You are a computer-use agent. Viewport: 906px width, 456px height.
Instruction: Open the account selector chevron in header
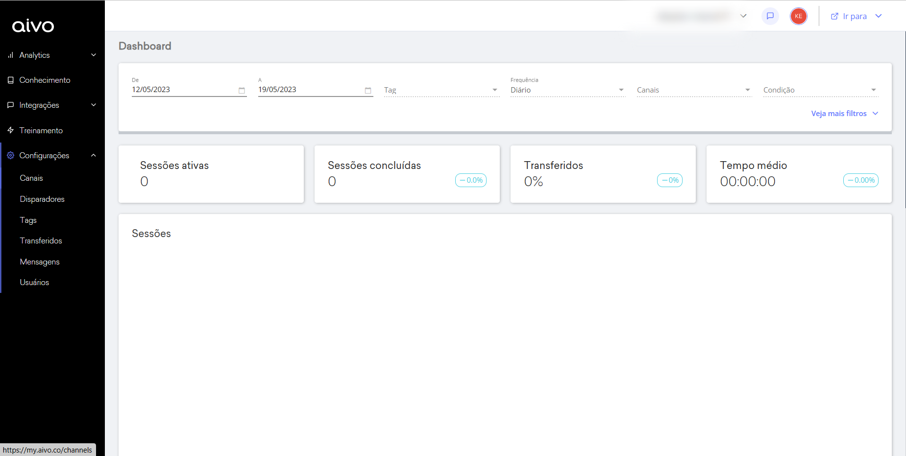(743, 16)
